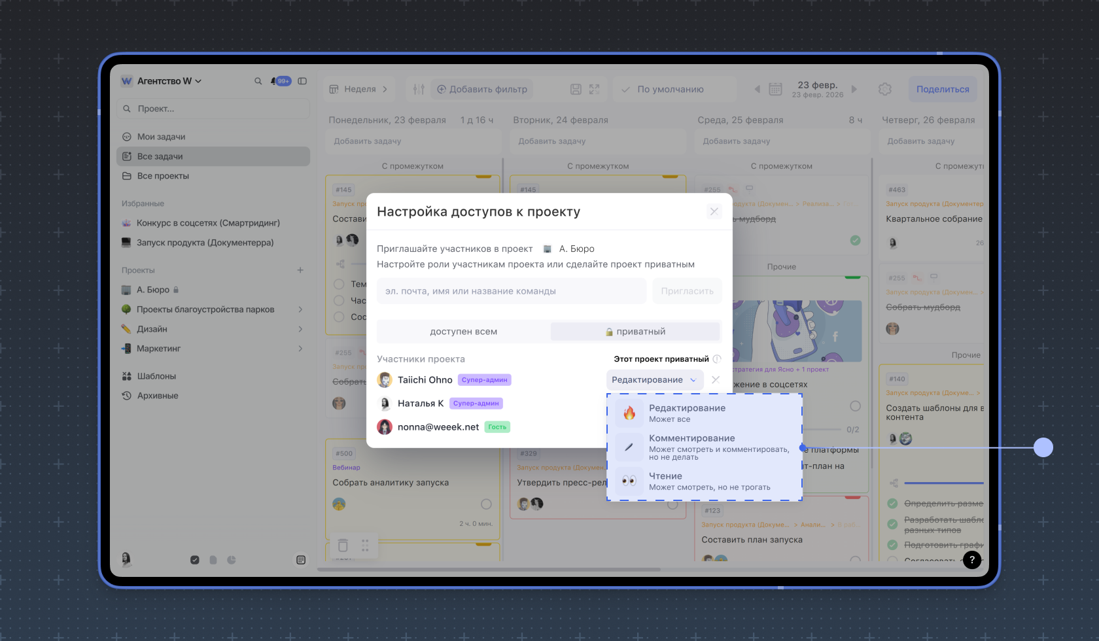Collapse sidebar using the panel icon
Image resolution: width=1099 pixels, height=641 pixels.
pos(302,81)
